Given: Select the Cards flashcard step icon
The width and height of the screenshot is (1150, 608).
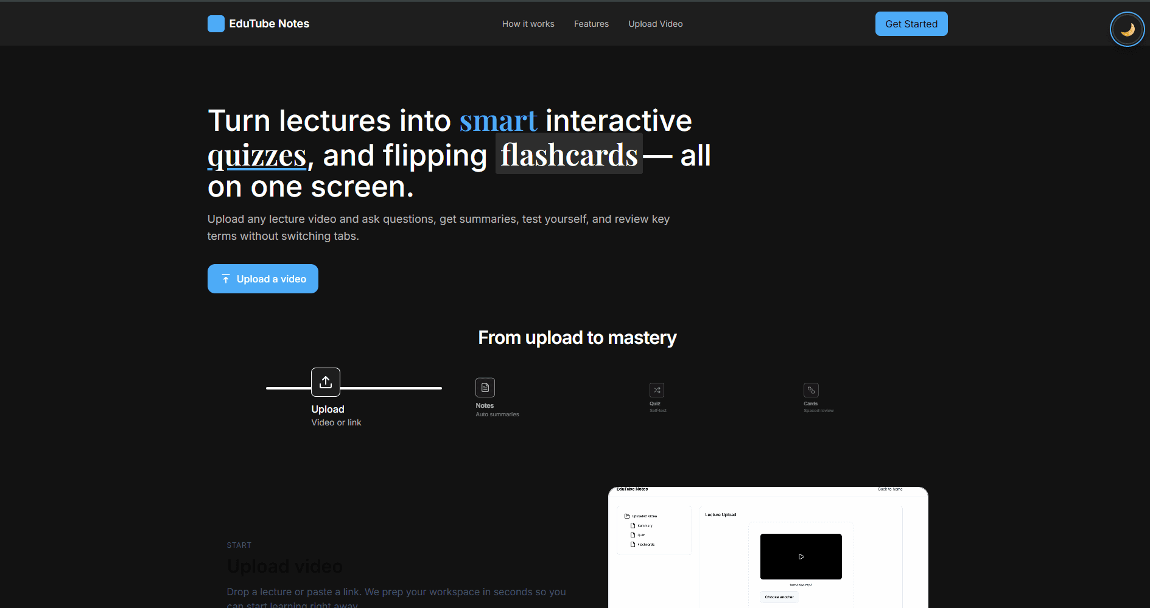Looking at the screenshot, I should pos(811,390).
